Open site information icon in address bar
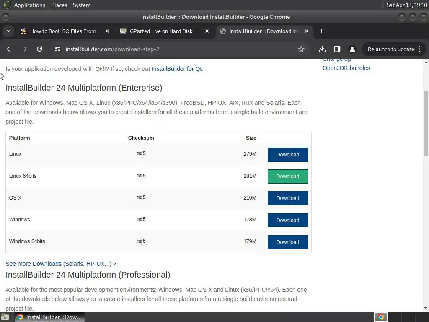 57,49
